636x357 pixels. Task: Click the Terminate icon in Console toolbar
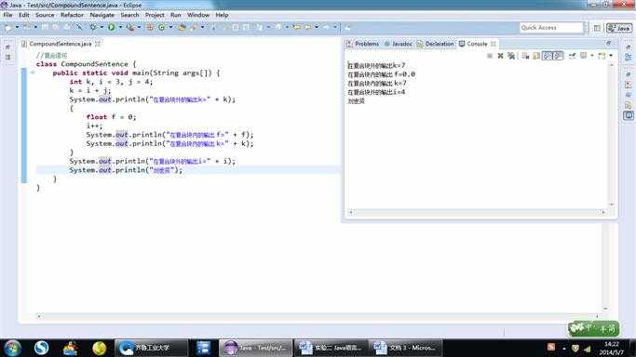coord(490,56)
